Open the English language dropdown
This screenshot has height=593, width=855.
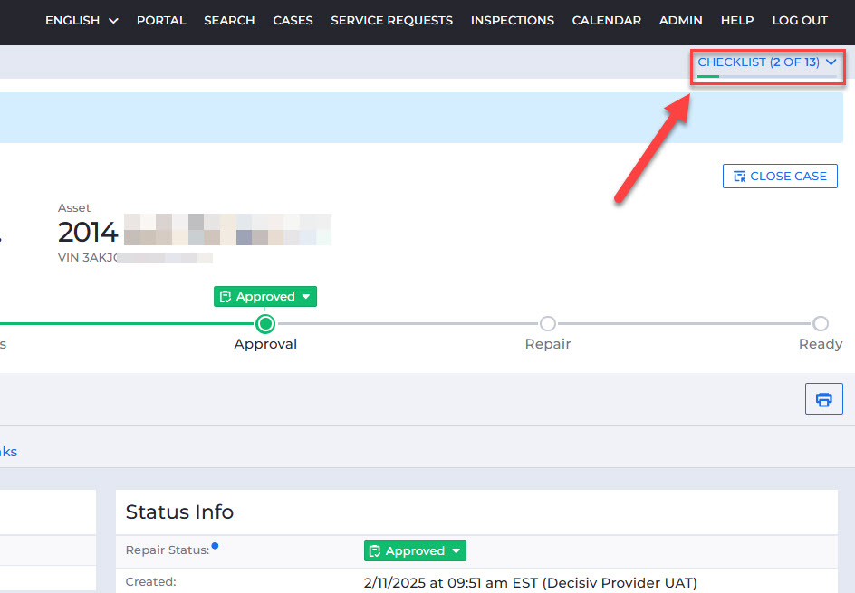point(82,20)
